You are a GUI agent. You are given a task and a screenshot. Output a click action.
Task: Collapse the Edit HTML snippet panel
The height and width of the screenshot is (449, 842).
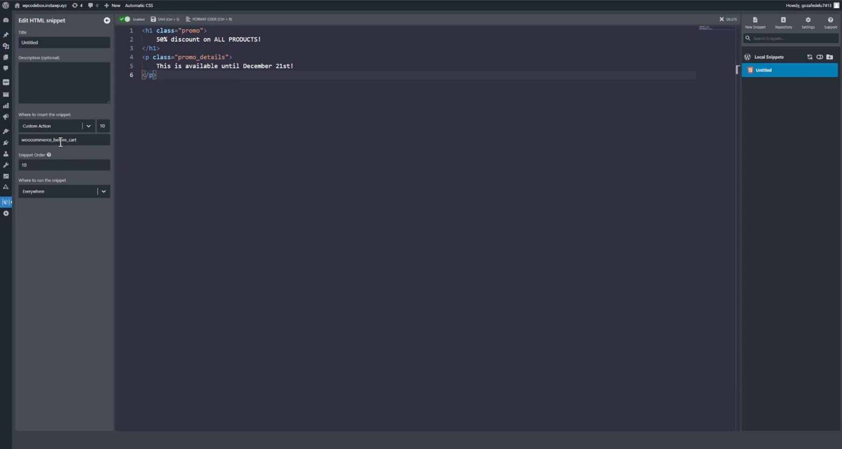pos(107,20)
